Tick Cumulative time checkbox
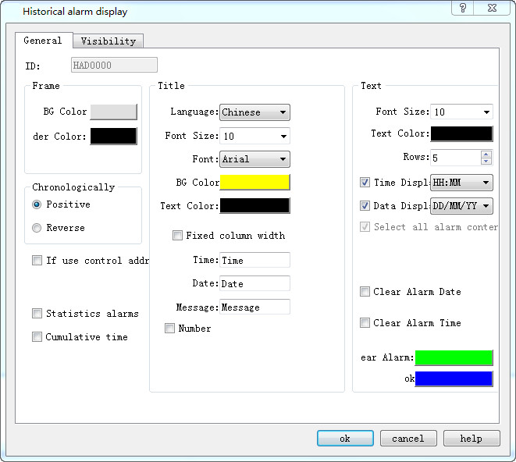Image resolution: width=516 pixels, height=462 pixels. [37, 336]
